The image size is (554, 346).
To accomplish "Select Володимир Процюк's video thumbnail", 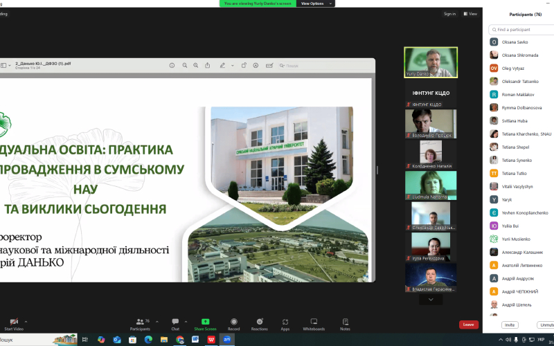I will coord(431,124).
